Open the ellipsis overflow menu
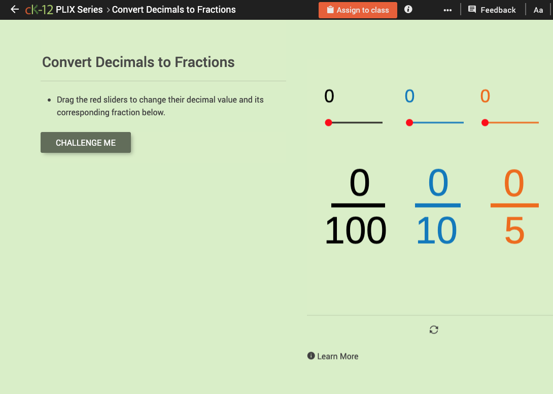Screen dimensions: 553x394 click(447, 9)
